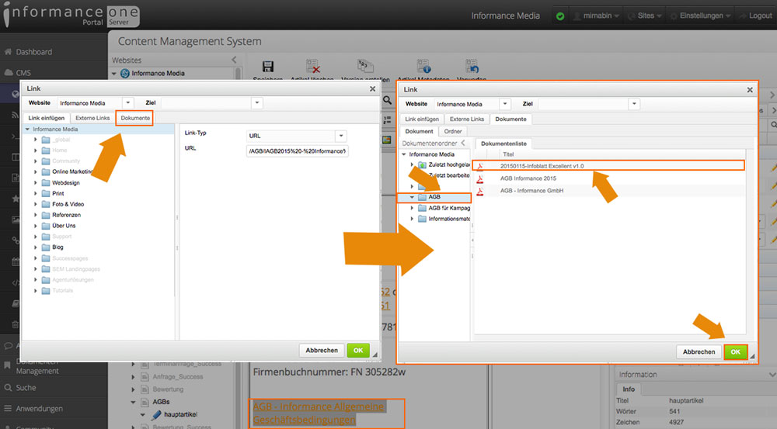The height and width of the screenshot is (429, 777).
Task: Click AGB - Informance Allgemeine Geschäftsbedingungen link
Action: [318, 413]
